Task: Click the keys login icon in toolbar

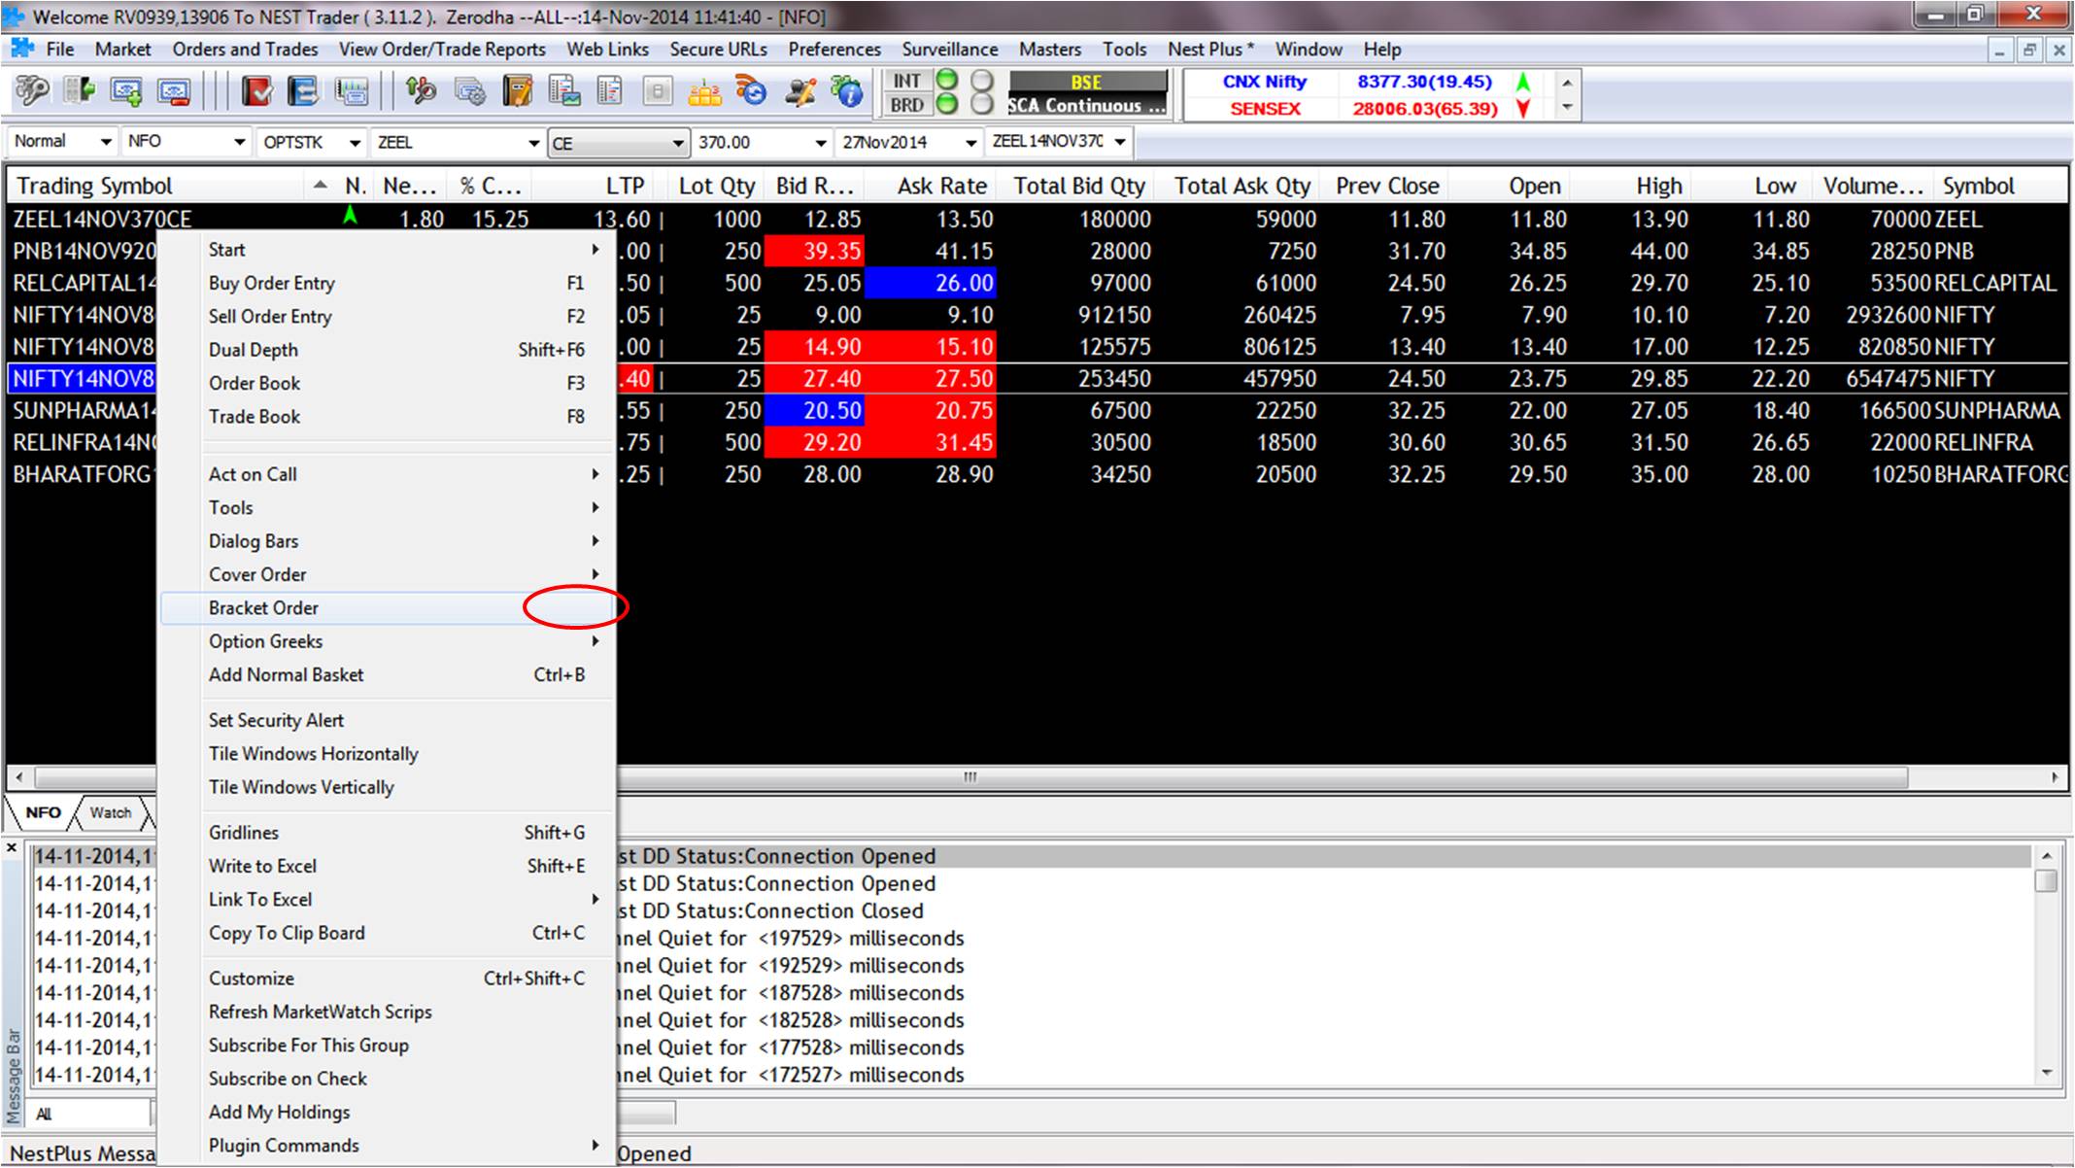Action: point(32,92)
